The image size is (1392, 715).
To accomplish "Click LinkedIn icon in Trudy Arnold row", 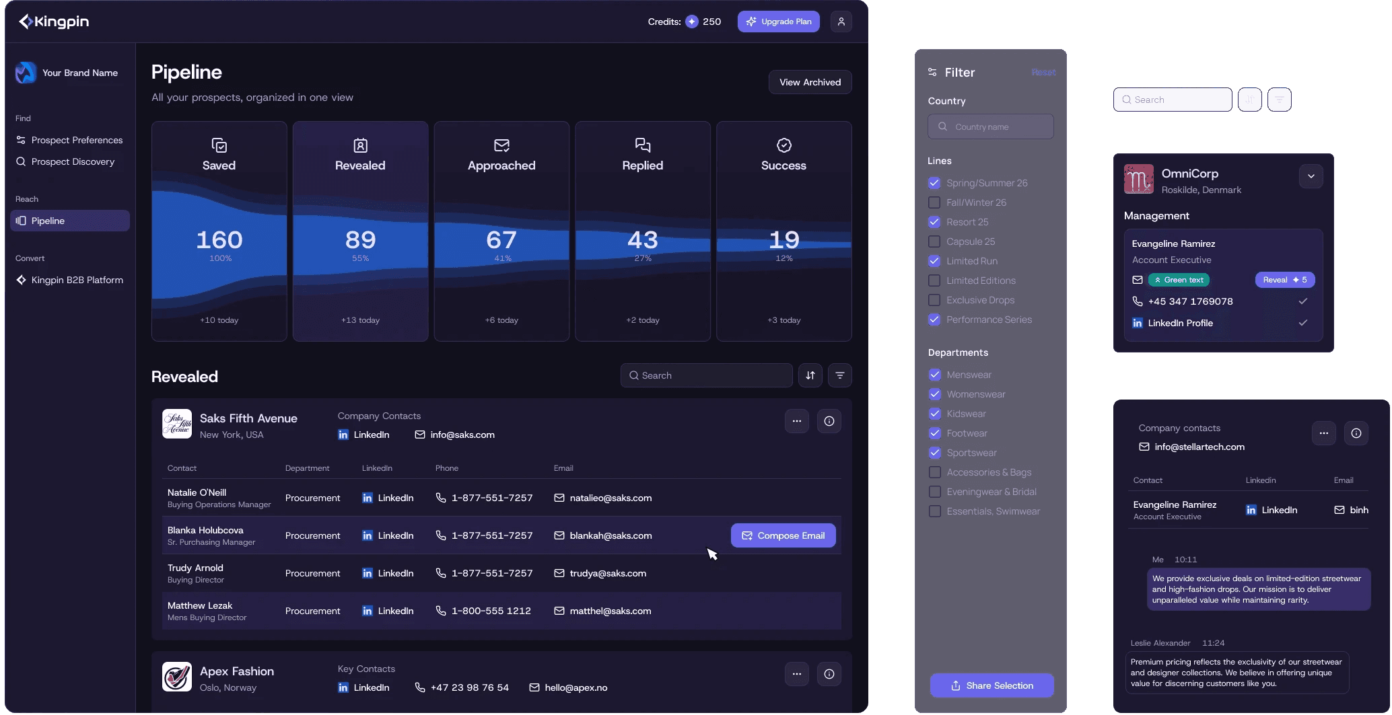I will [x=368, y=573].
